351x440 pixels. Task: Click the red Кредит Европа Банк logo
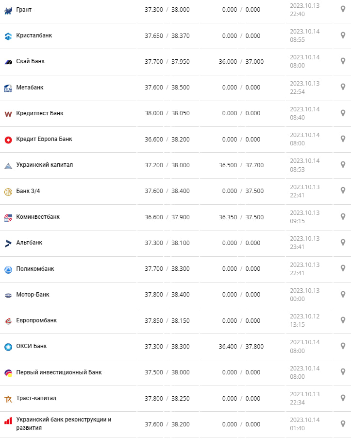pos(8,140)
